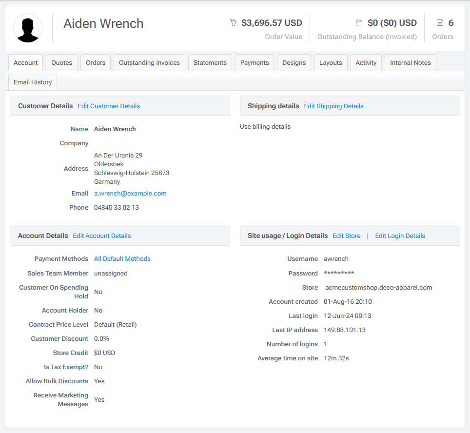Click the customer avatar photo
Image resolution: width=470 pixels, height=433 pixels.
coord(28,28)
